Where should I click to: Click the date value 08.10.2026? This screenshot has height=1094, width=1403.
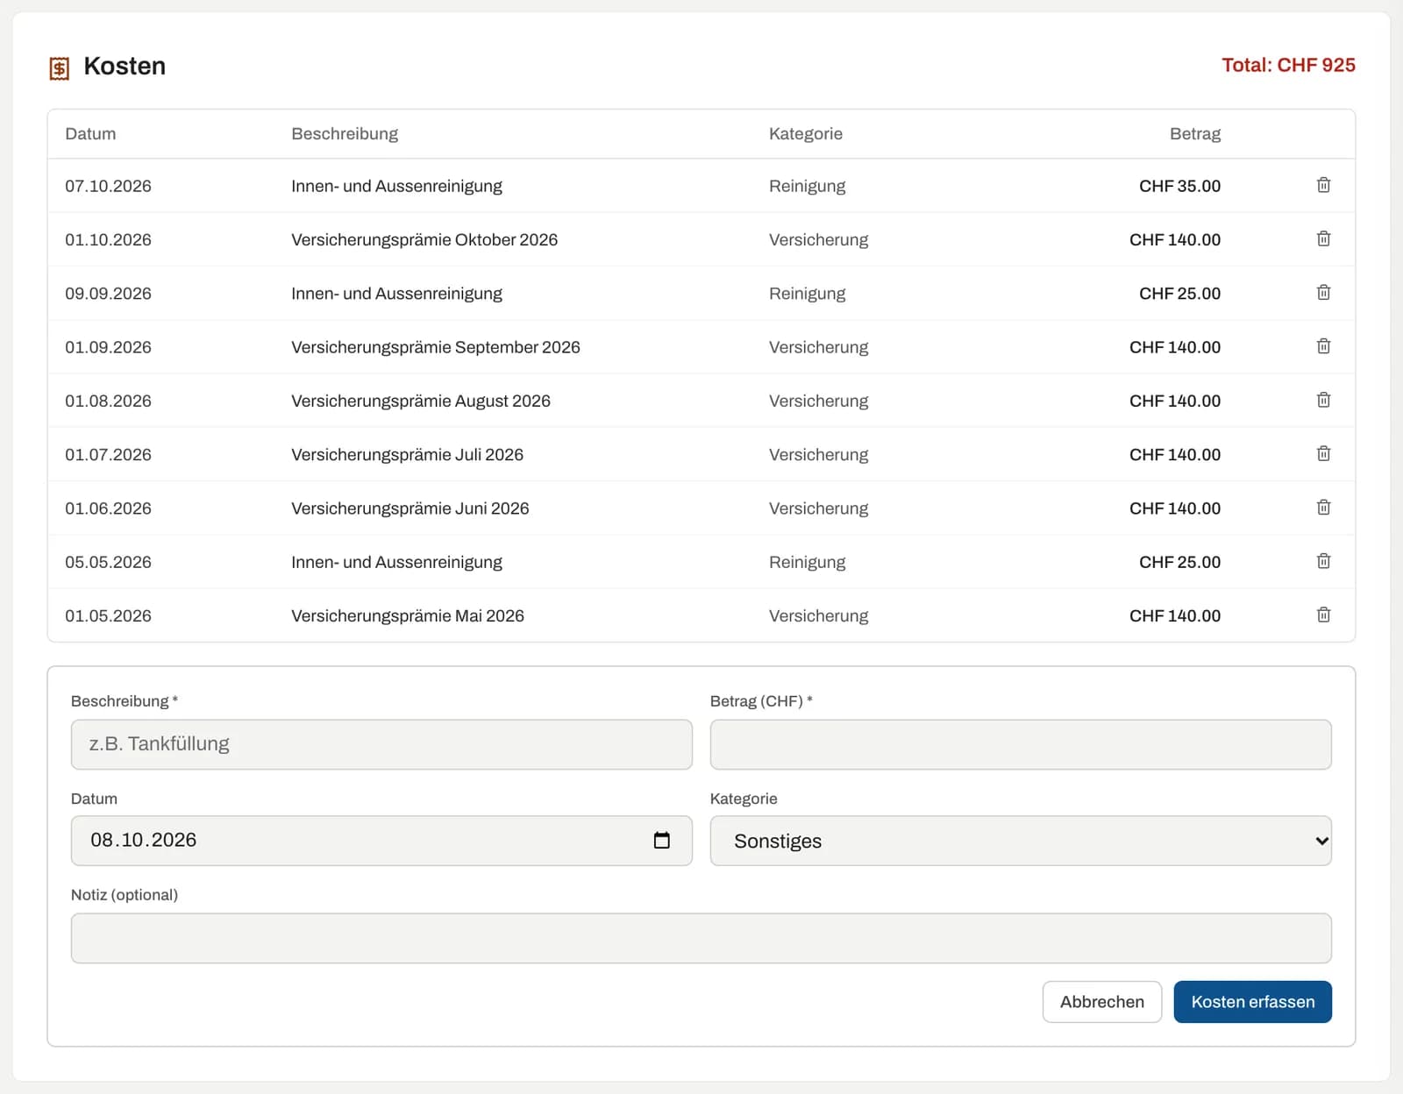point(144,841)
